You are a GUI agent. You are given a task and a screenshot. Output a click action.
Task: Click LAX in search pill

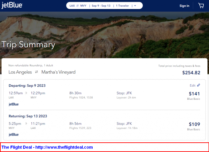point(72,6)
